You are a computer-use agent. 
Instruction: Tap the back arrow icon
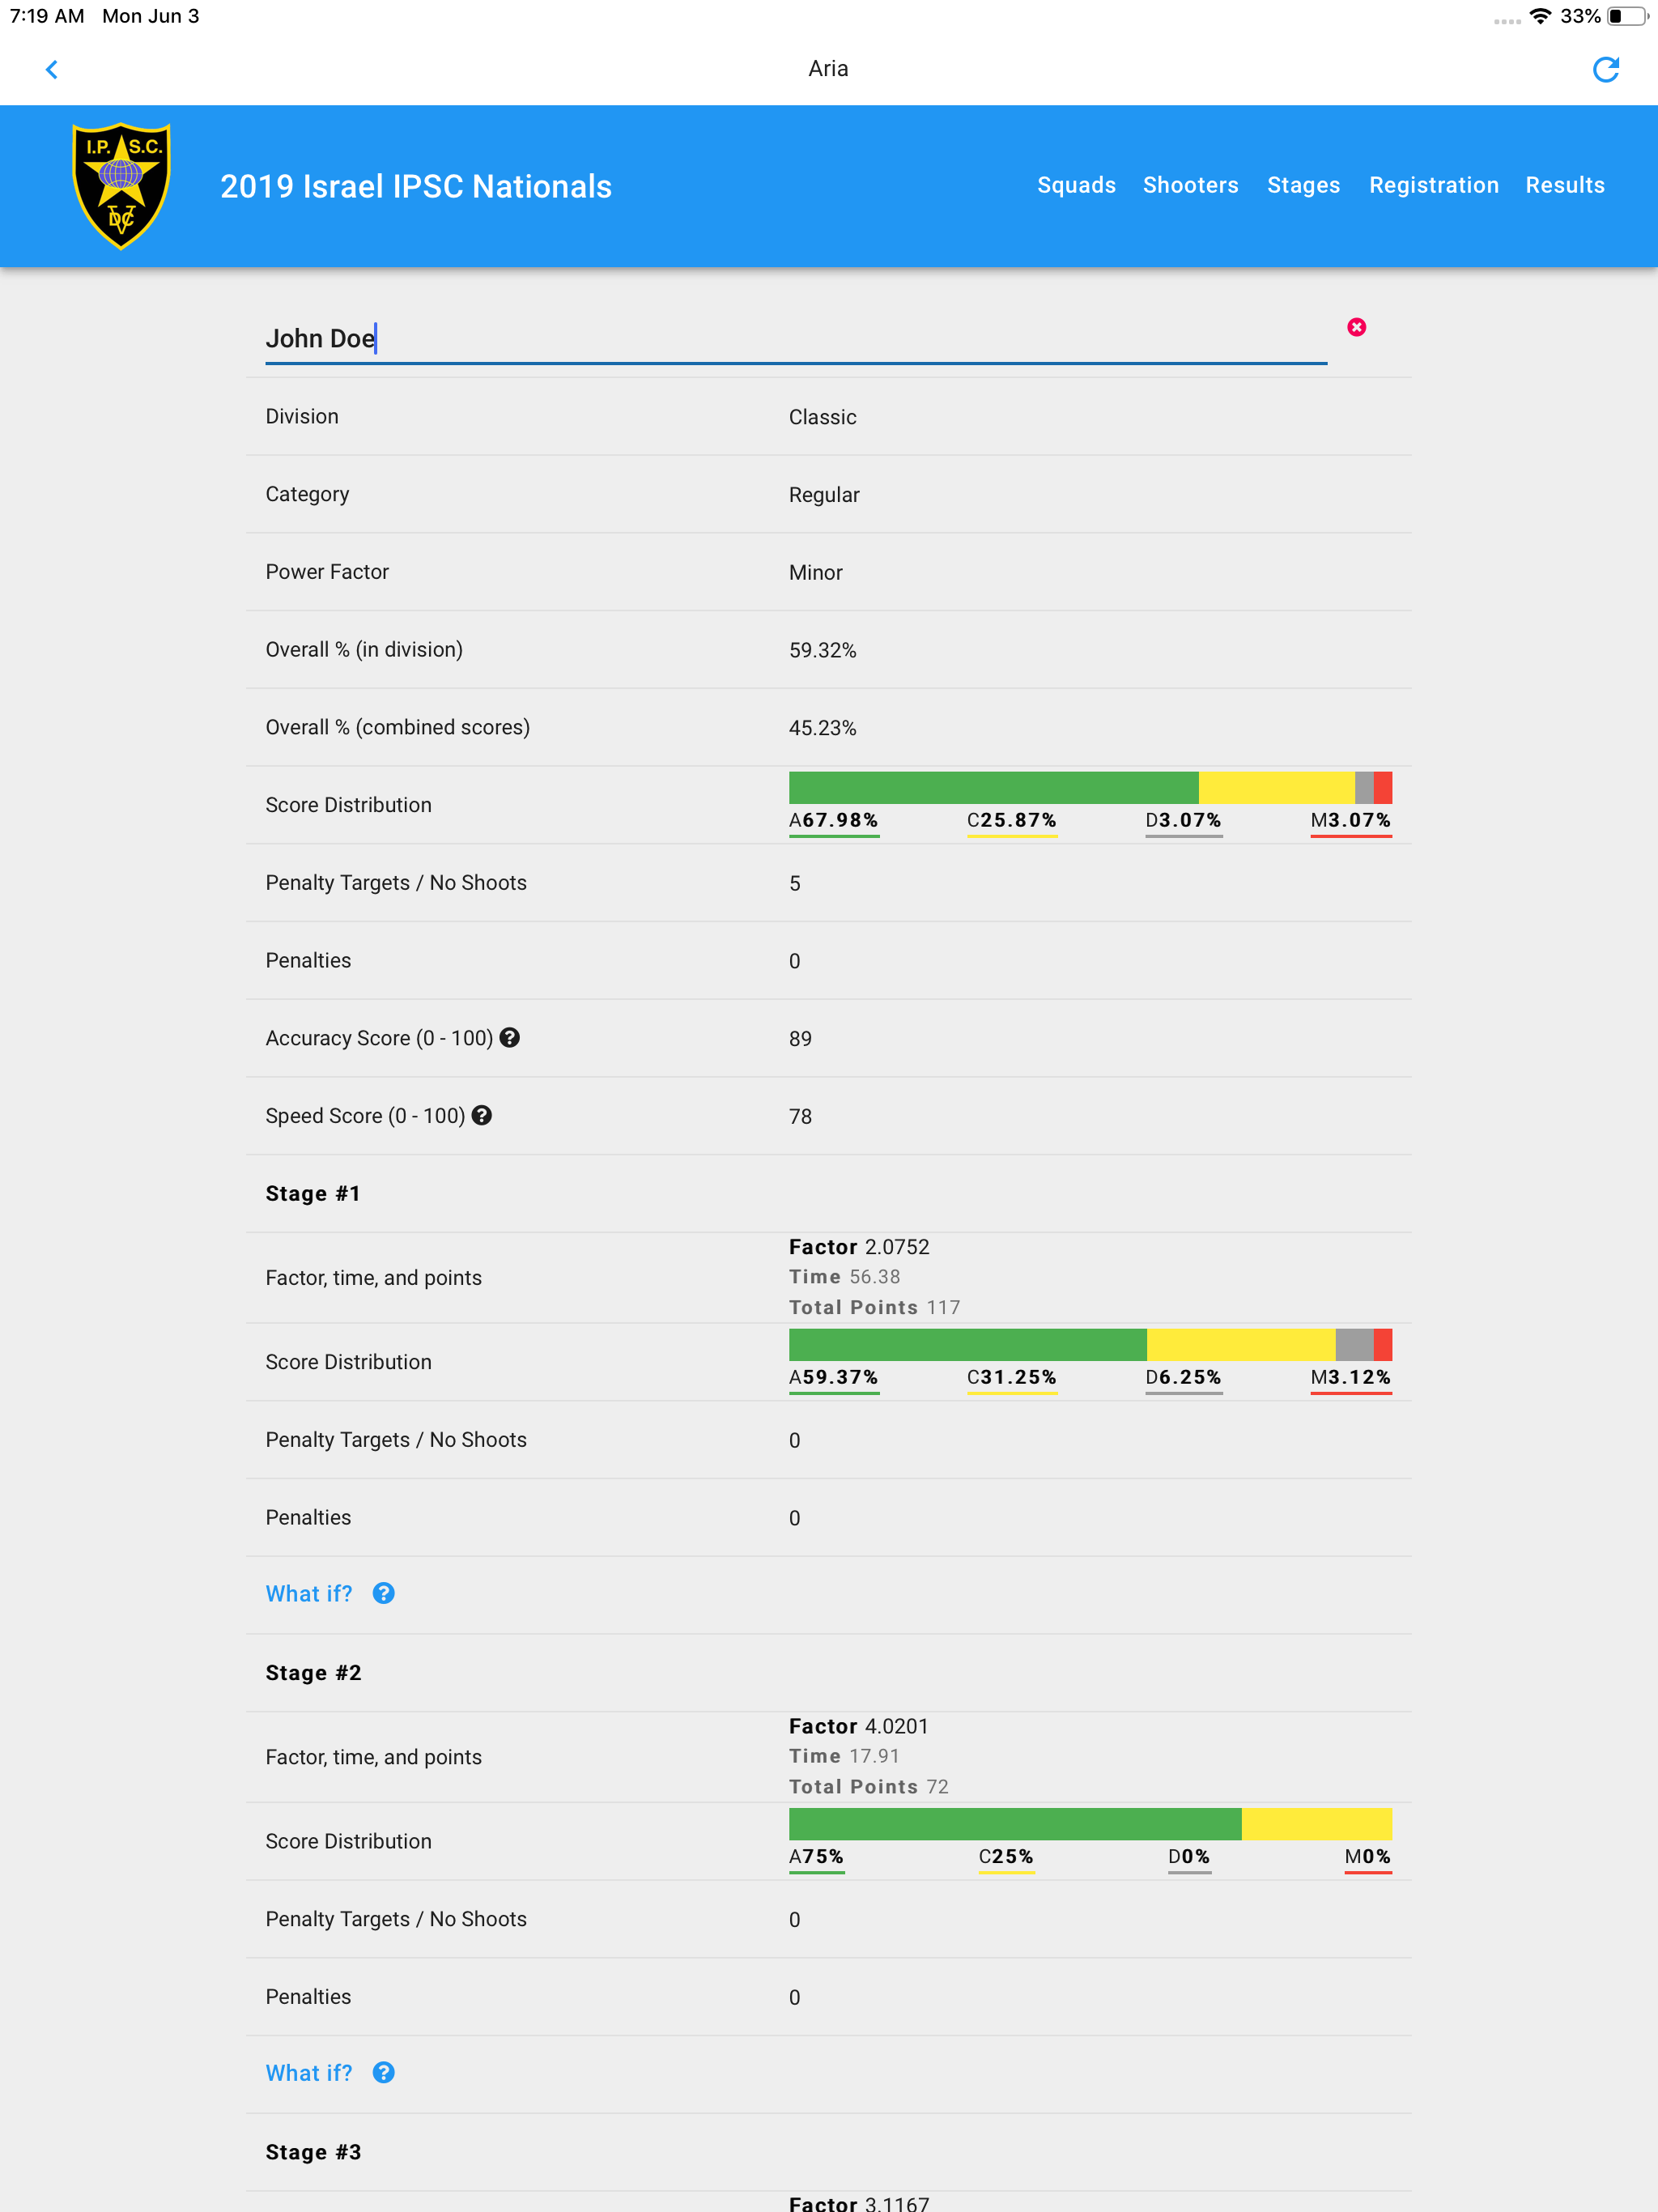52,69
